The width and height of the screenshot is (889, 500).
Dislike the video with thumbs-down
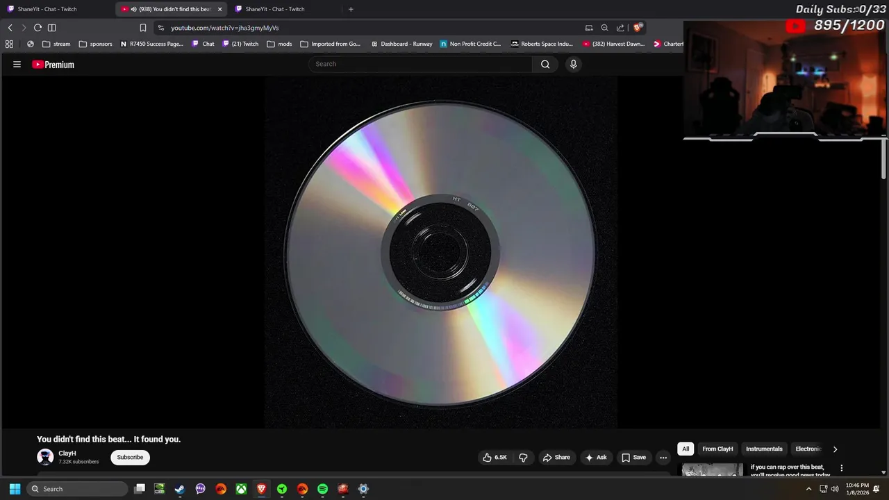tap(523, 457)
